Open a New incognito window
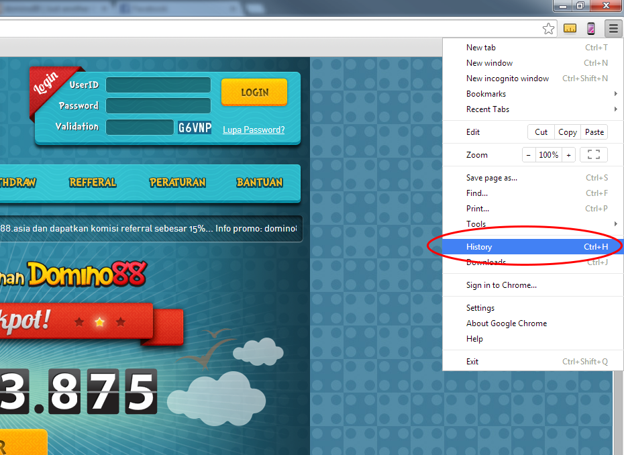 coord(533,79)
